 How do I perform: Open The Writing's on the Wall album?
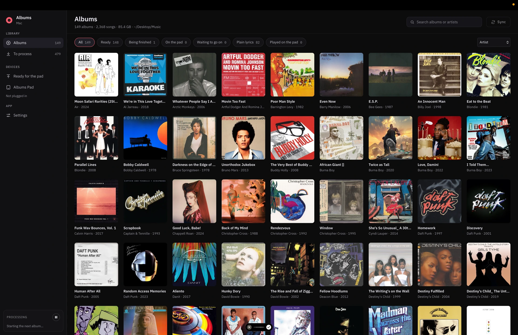[x=390, y=264]
